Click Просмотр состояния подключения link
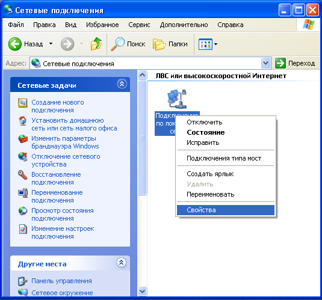 click(63, 215)
